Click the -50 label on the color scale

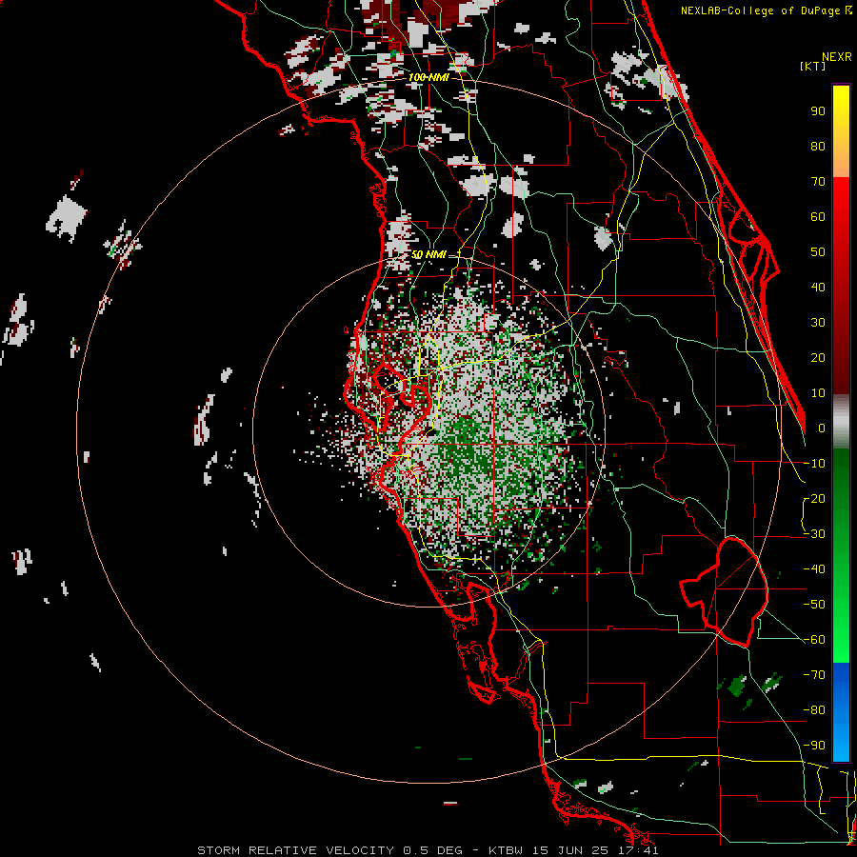click(x=814, y=605)
